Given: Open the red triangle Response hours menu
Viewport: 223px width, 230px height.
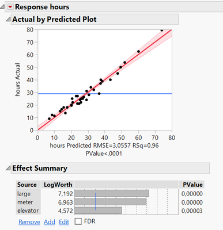Looking at the screenshot, I should point(10,7).
